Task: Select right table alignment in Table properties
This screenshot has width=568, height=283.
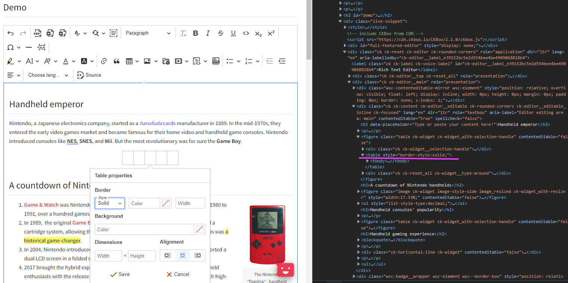Action: point(198,255)
